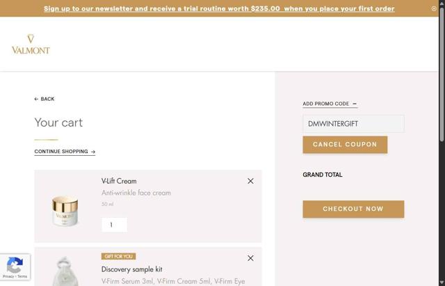445x286 pixels.
Task: Open reCAPTCHA Privacy link
Action: point(8,276)
